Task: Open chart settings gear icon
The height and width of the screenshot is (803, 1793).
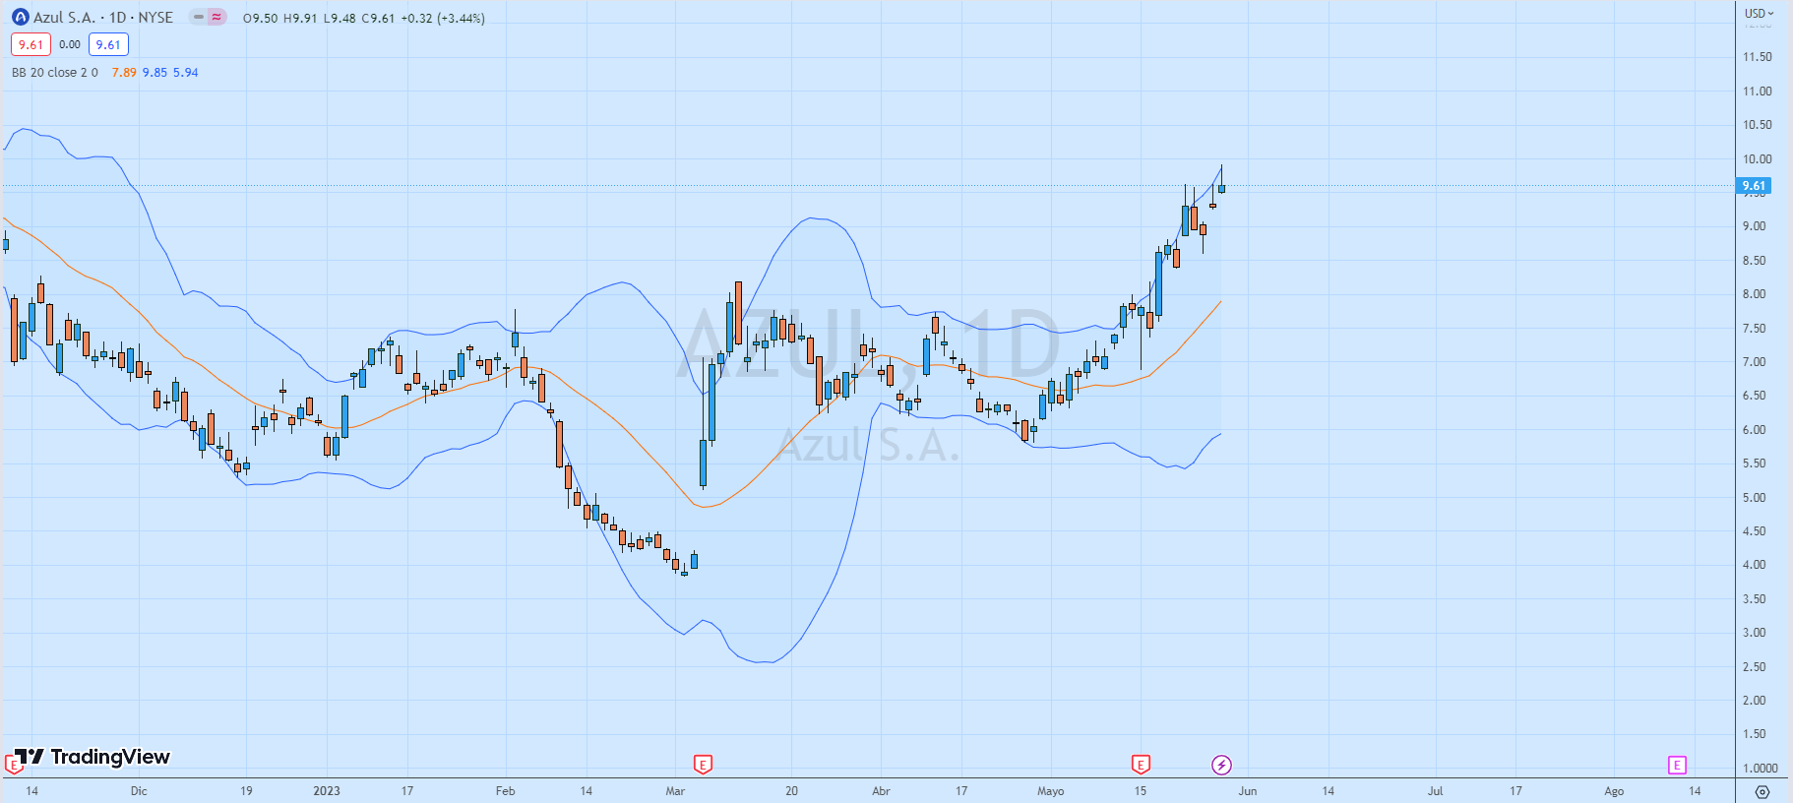Action: click(1762, 791)
